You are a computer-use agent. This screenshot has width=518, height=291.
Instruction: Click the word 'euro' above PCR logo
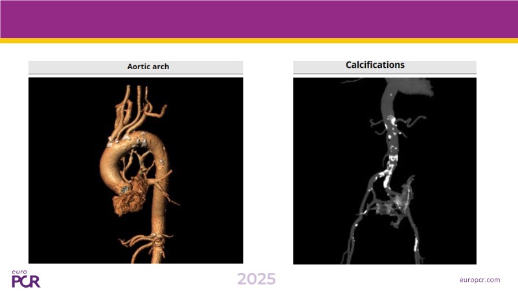[19, 272]
